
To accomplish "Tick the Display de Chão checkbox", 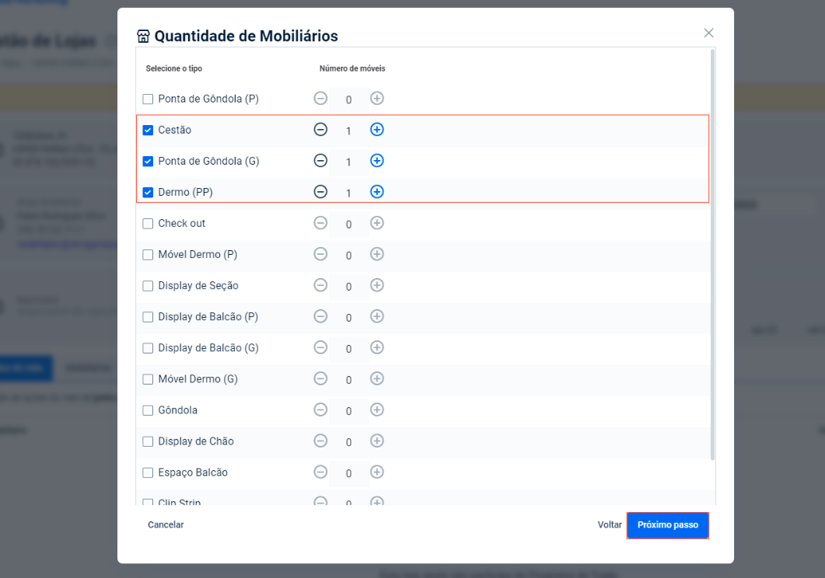I will (148, 441).
